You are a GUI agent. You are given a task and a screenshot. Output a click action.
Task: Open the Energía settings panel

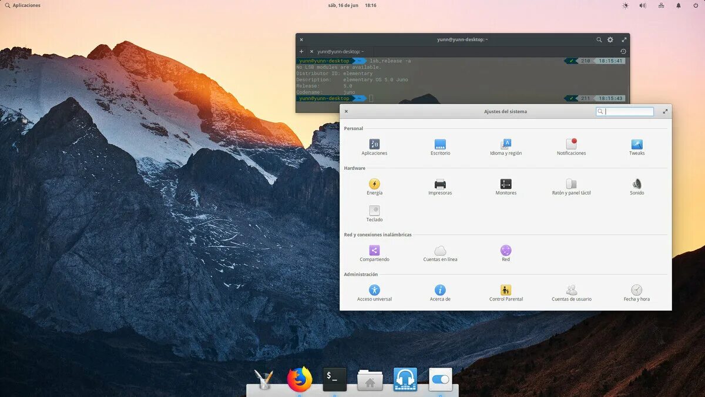[x=374, y=185]
